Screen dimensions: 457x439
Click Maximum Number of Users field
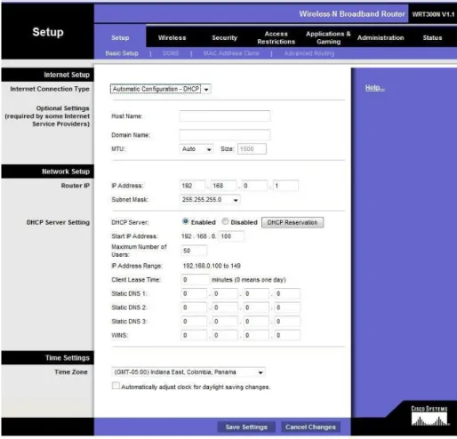(194, 251)
